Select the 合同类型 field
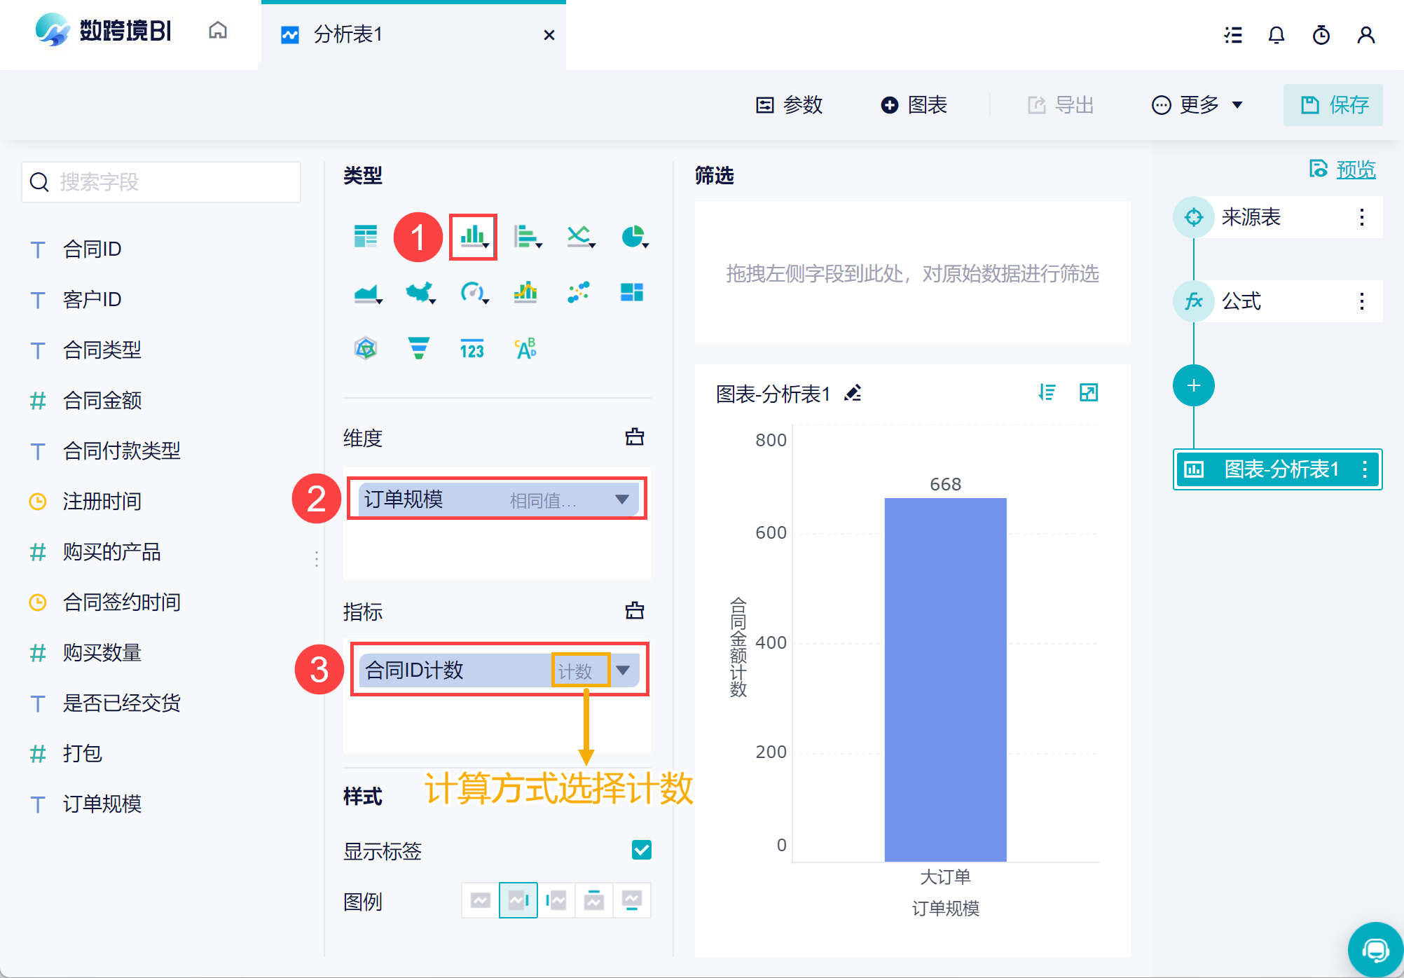Image resolution: width=1404 pixels, height=978 pixels. (x=102, y=350)
